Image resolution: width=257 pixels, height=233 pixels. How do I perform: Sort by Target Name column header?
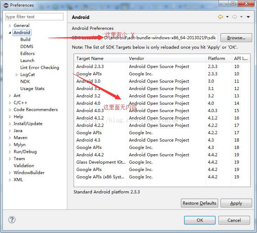[101, 59]
